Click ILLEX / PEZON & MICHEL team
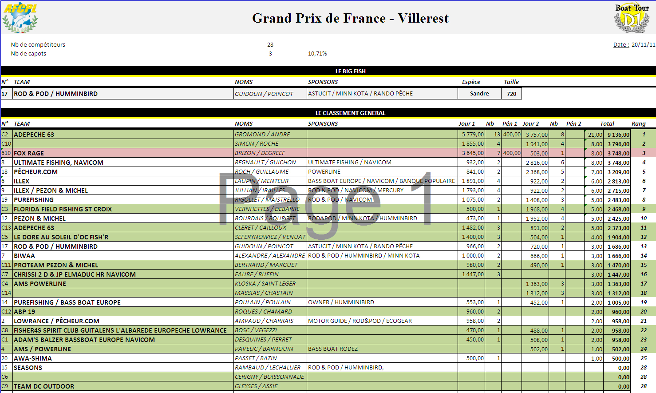 123,190
